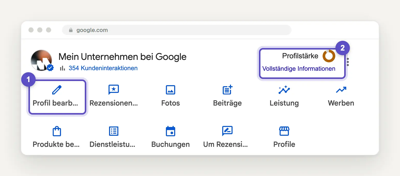Click the Profil bearb… label
Viewport: 400px width, 176px height.
pos(55,103)
